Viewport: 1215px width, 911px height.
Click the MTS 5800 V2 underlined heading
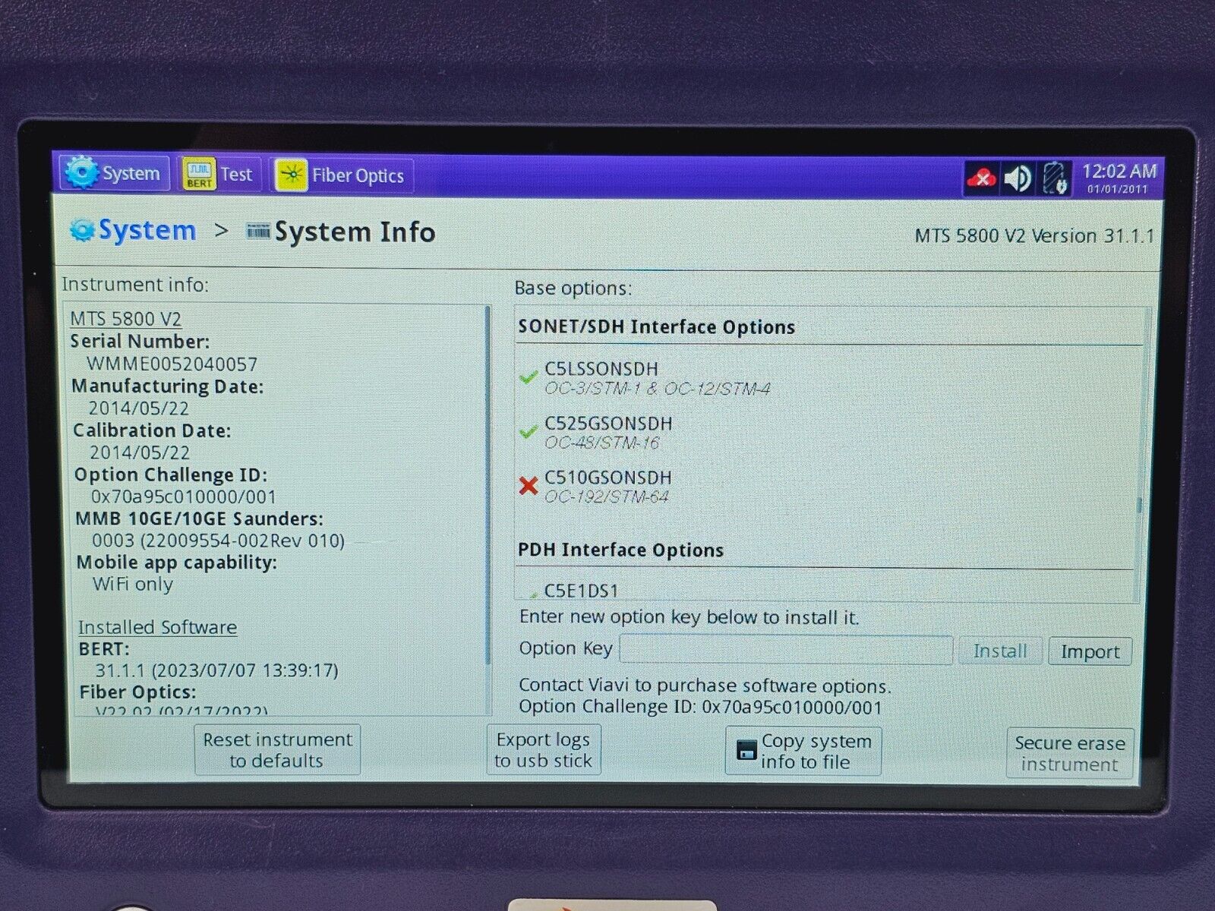[126, 319]
